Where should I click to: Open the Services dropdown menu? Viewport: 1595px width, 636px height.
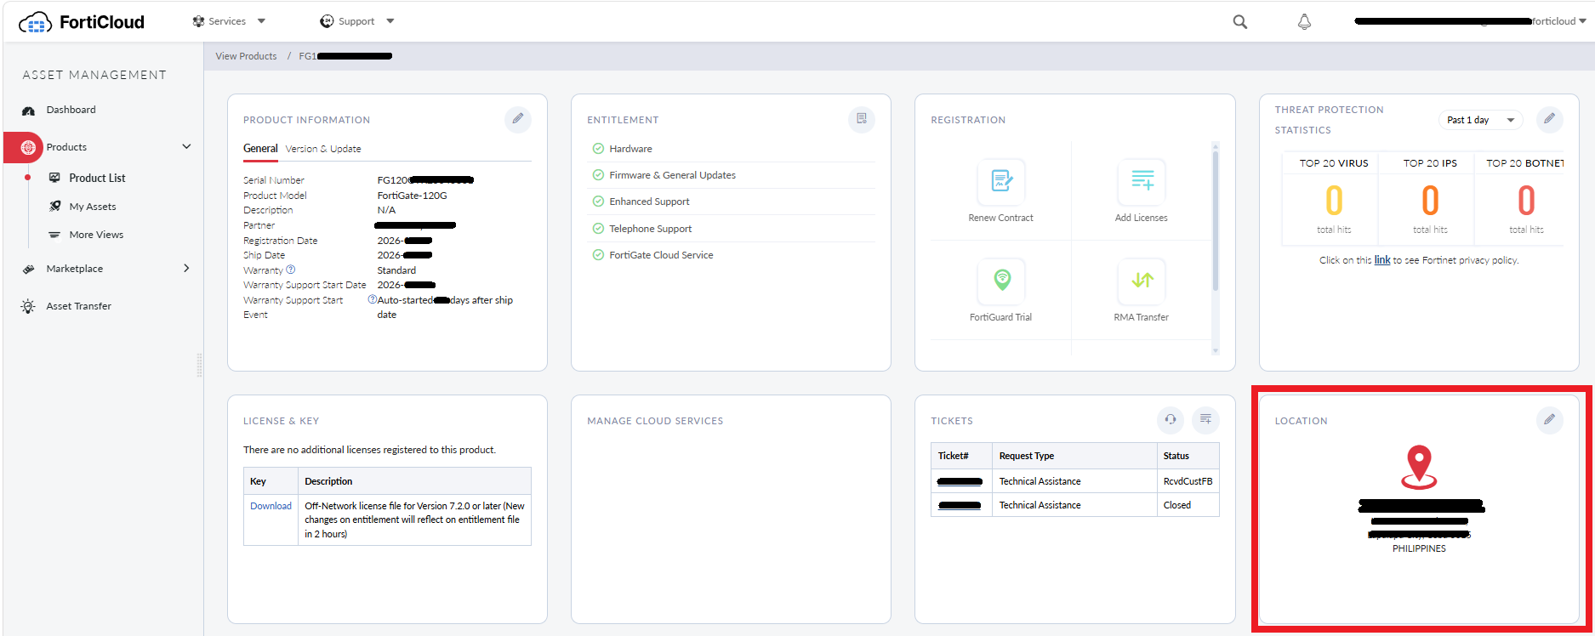pyautogui.click(x=229, y=21)
